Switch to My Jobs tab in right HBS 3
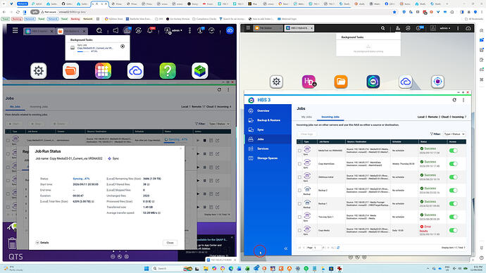 click(x=306, y=117)
